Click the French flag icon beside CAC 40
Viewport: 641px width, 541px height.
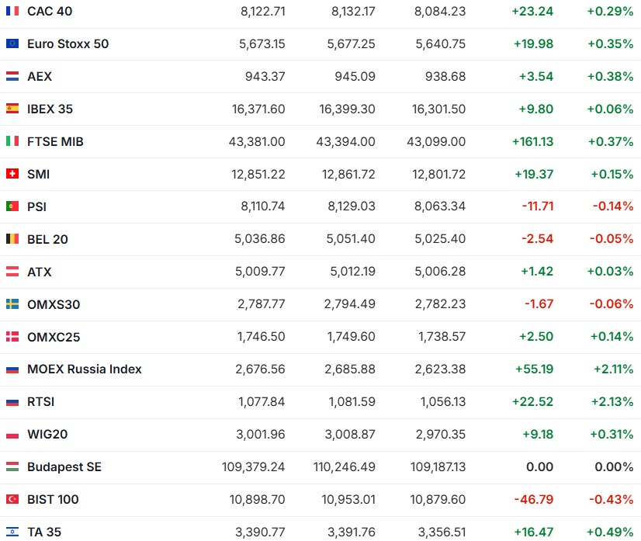[x=12, y=11]
